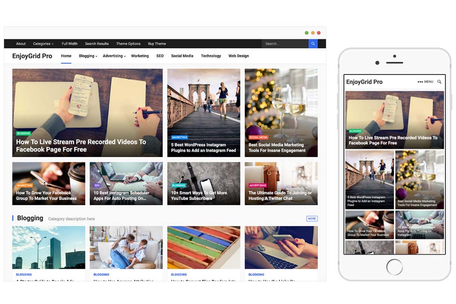Select Theme Options in the top bar
The image size is (456, 304).
pos(128,43)
